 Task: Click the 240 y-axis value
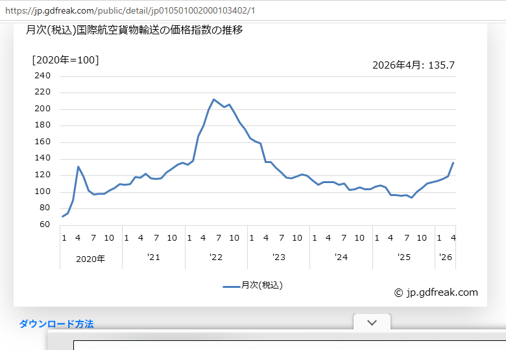point(43,76)
